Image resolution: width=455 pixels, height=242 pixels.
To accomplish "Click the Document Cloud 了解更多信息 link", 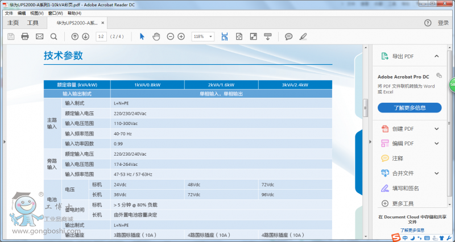I will pyautogui.click(x=412, y=230).
